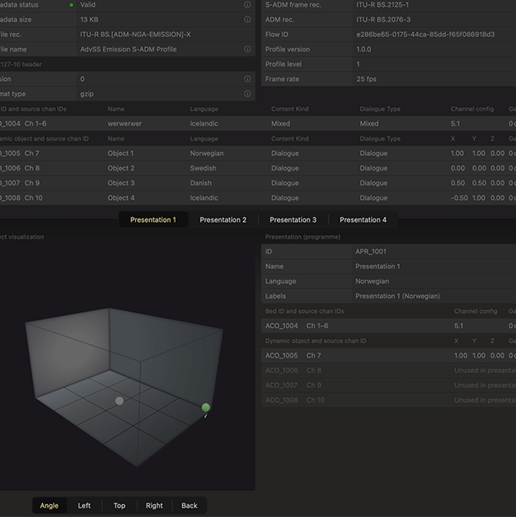The width and height of the screenshot is (516, 517).
Task: Show the Top view of room
Action: [119, 506]
